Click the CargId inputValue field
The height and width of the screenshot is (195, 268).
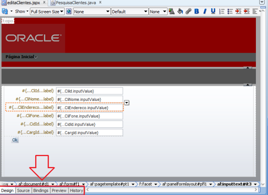(x=90, y=133)
